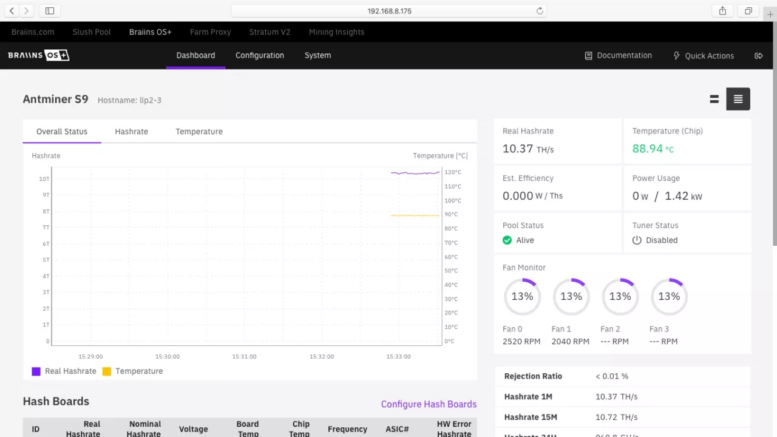Reload the page using refresh icon

pyautogui.click(x=540, y=11)
